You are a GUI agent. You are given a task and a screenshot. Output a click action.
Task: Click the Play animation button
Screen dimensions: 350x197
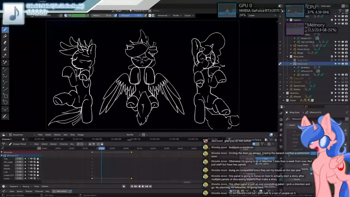pyautogui.click(x=143, y=186)
